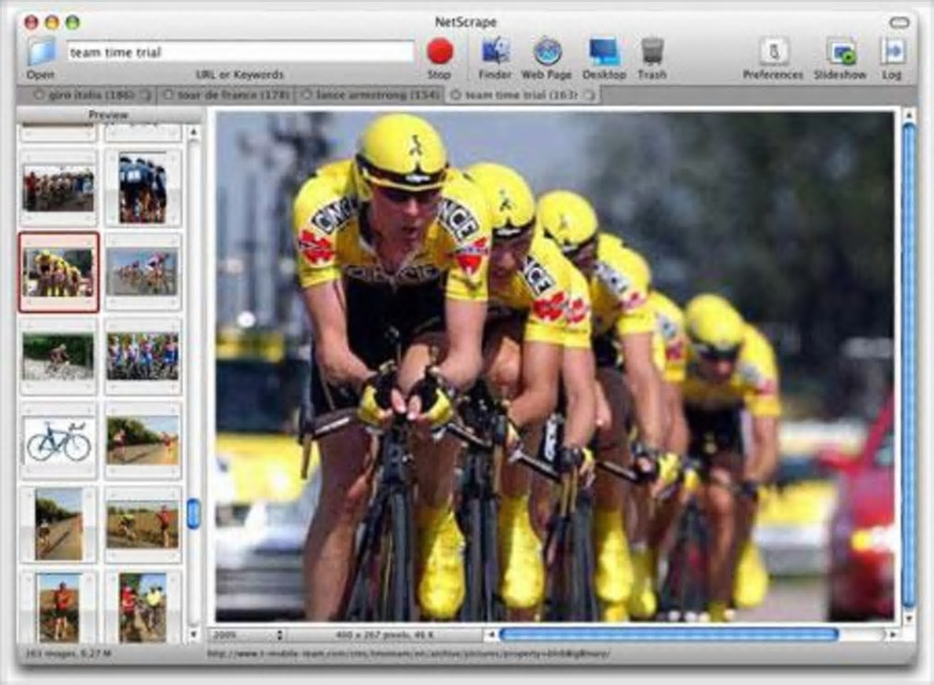
Task: Click the toolbar collapse pill button
Action: point(899,23)
